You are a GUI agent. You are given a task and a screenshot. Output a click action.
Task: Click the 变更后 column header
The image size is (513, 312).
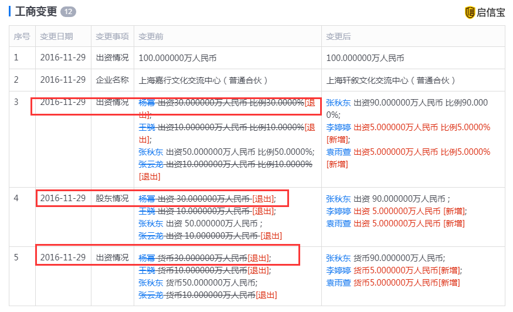point(338,36)
